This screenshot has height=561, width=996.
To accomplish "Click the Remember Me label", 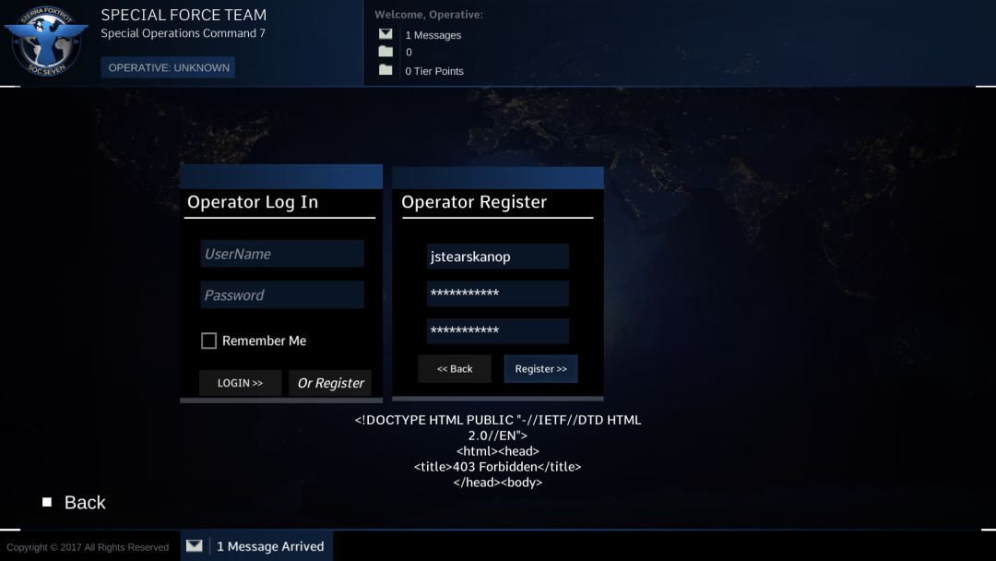I will (265, 340).
